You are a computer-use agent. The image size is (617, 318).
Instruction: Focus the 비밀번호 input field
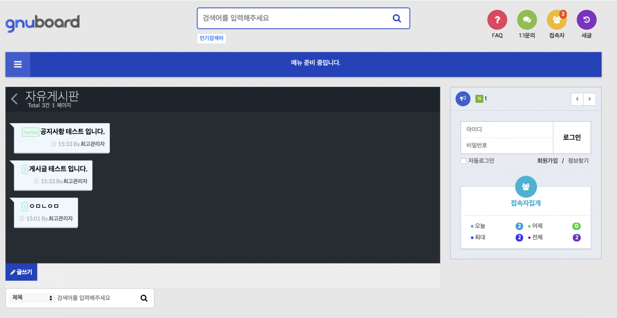point(507,145)
